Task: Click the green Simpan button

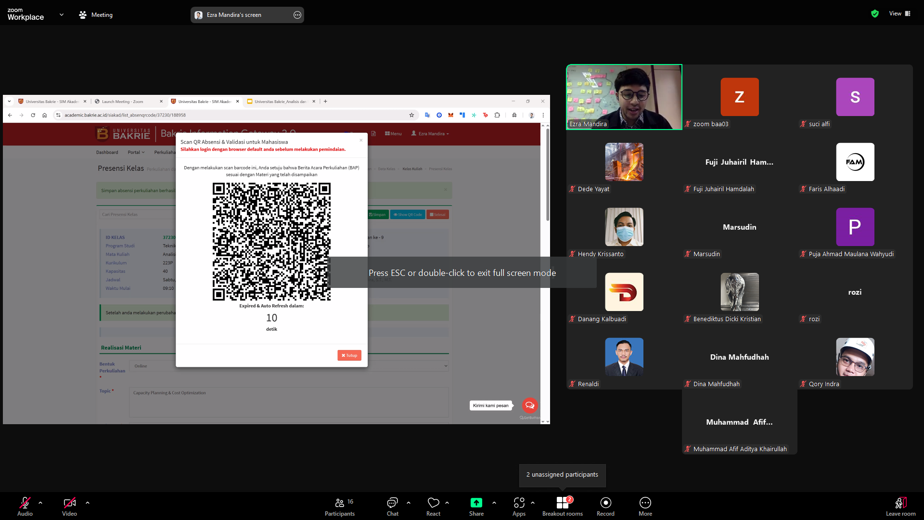Action: (377, 215)
